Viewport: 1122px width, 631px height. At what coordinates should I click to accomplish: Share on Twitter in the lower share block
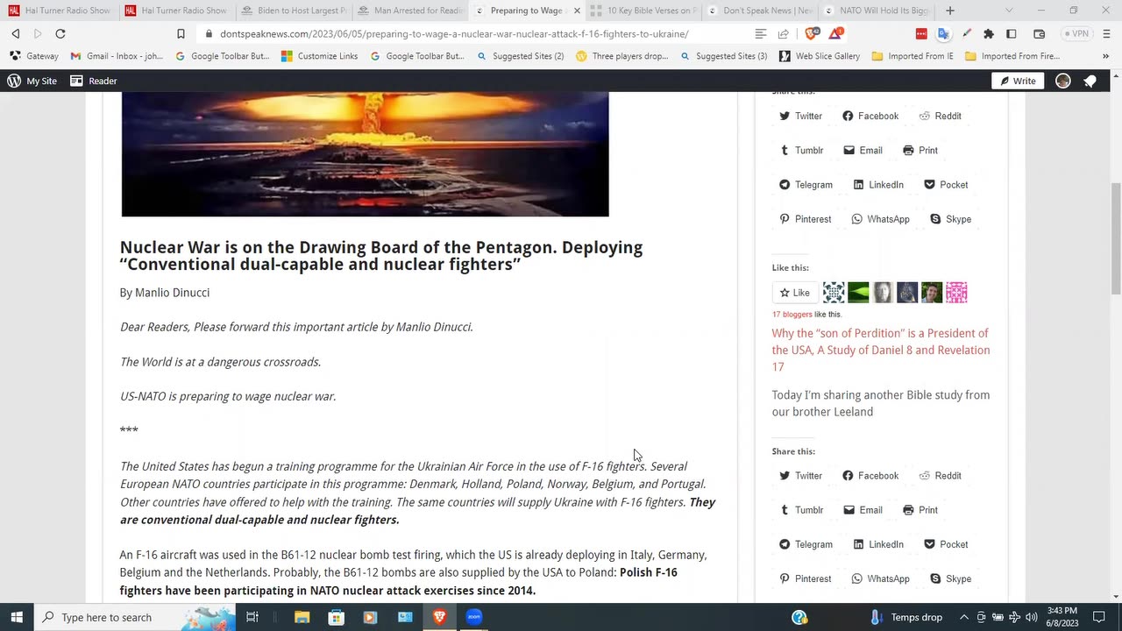800,476
